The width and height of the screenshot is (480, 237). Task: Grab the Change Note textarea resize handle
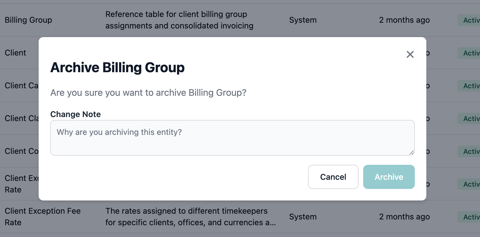coord(412,152)
